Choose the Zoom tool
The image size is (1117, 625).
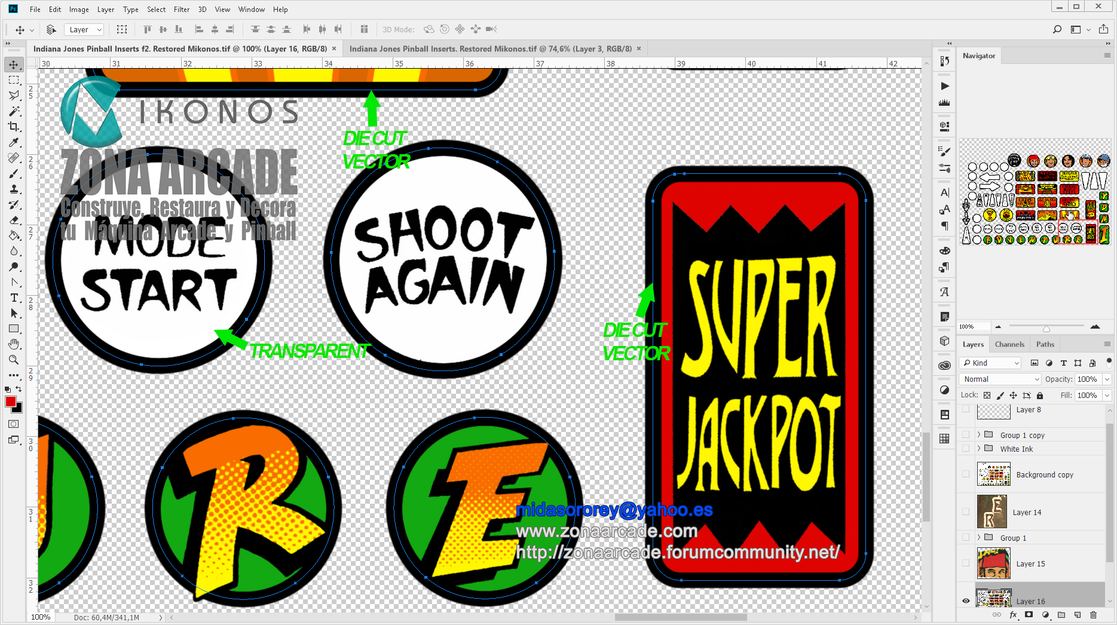pyautogui.click(x=14, y=360)
